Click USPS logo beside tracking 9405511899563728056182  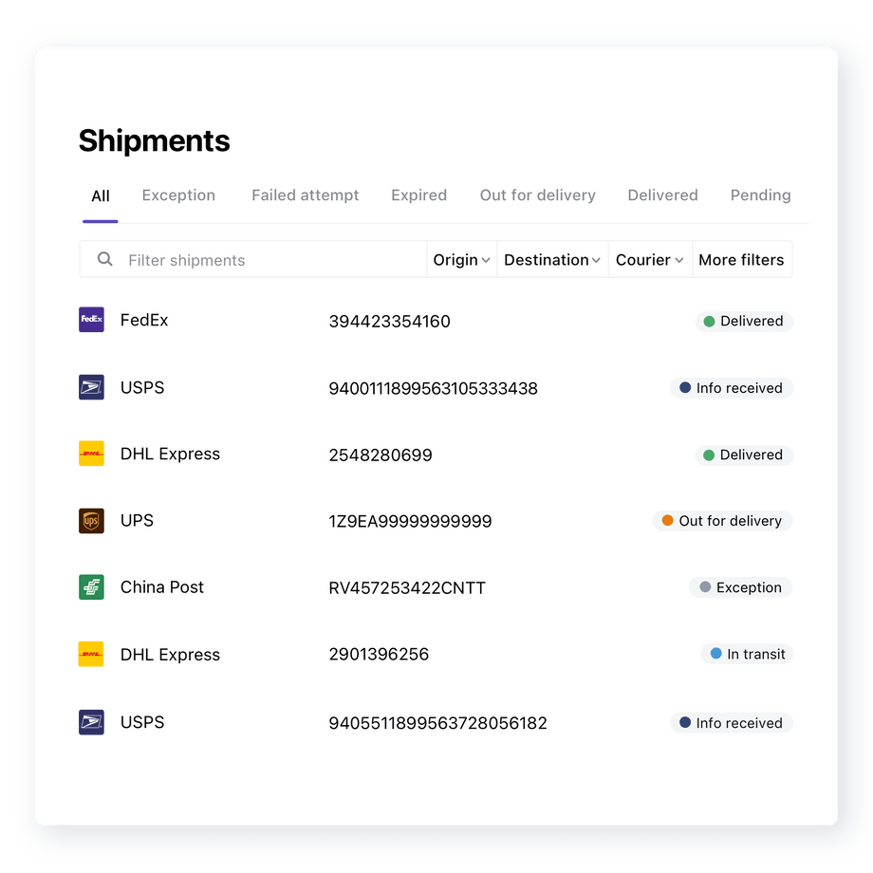(91, 722)
